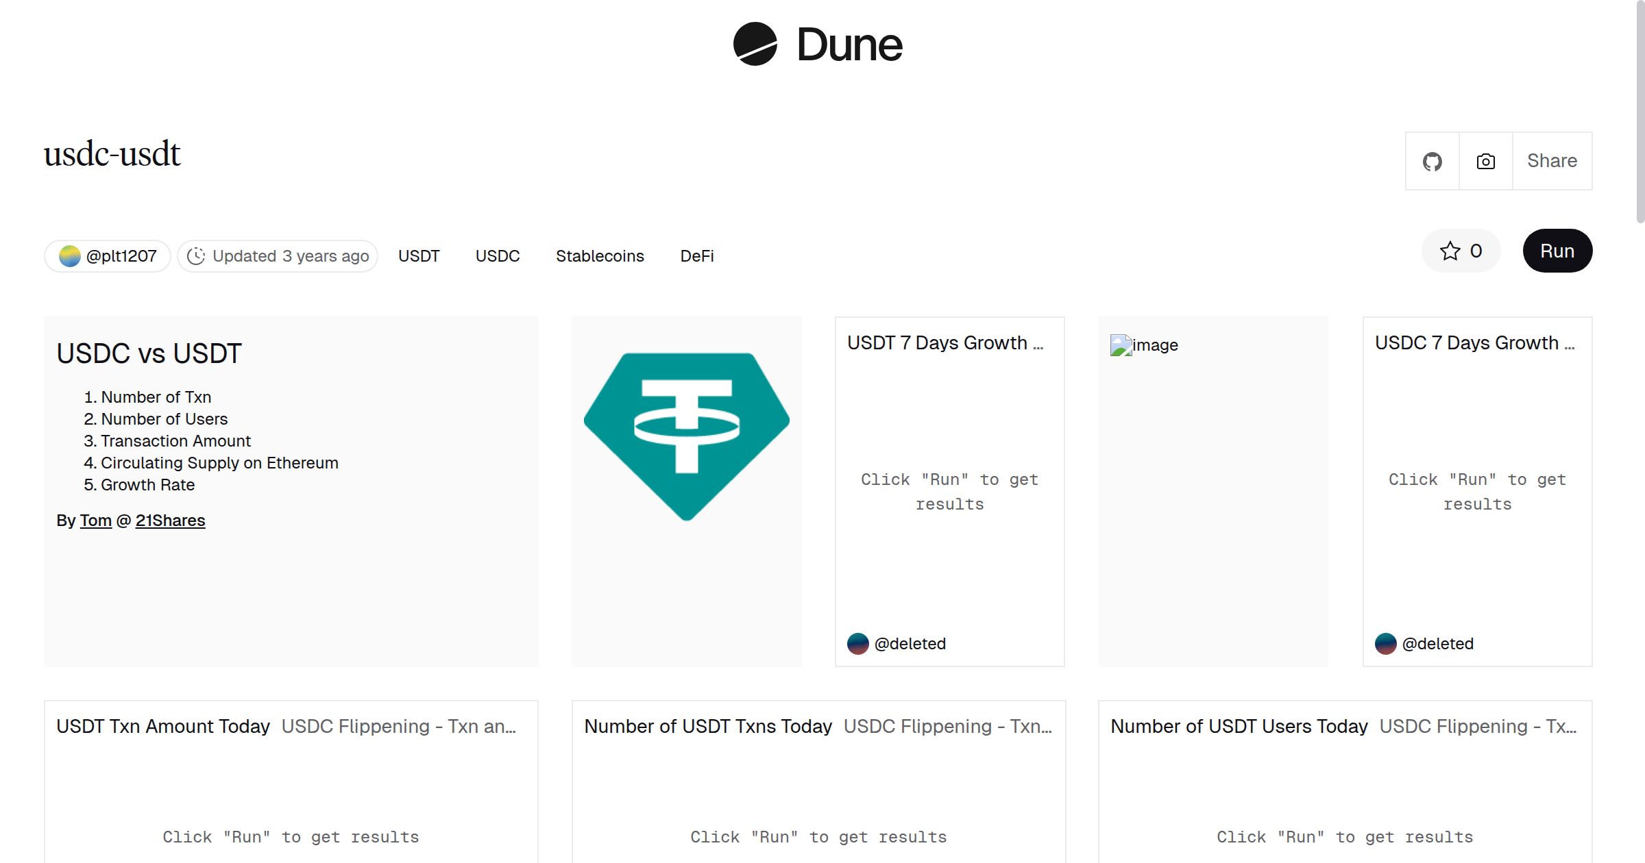Click the @deleted avatar on USDC 7 Days Growth
Viewport: 1645px width, 863px height.
point(1385,643)
